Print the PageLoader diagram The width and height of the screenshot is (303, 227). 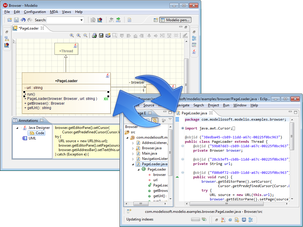pyautogui.click(x=94, y=35)
